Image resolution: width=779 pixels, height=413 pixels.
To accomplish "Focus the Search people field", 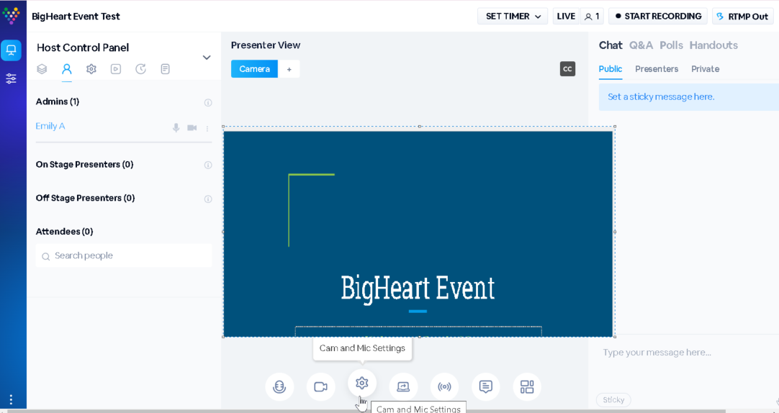I will pos(124,255).
